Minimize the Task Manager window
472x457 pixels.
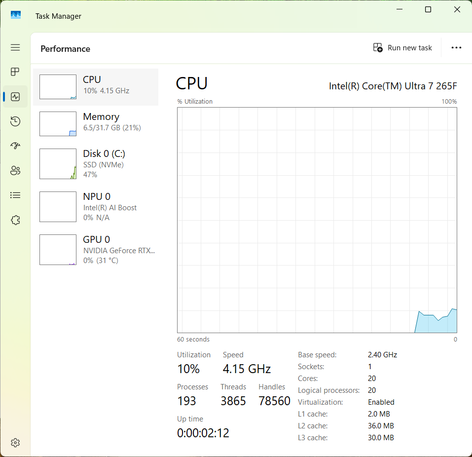tap(399, 10)
